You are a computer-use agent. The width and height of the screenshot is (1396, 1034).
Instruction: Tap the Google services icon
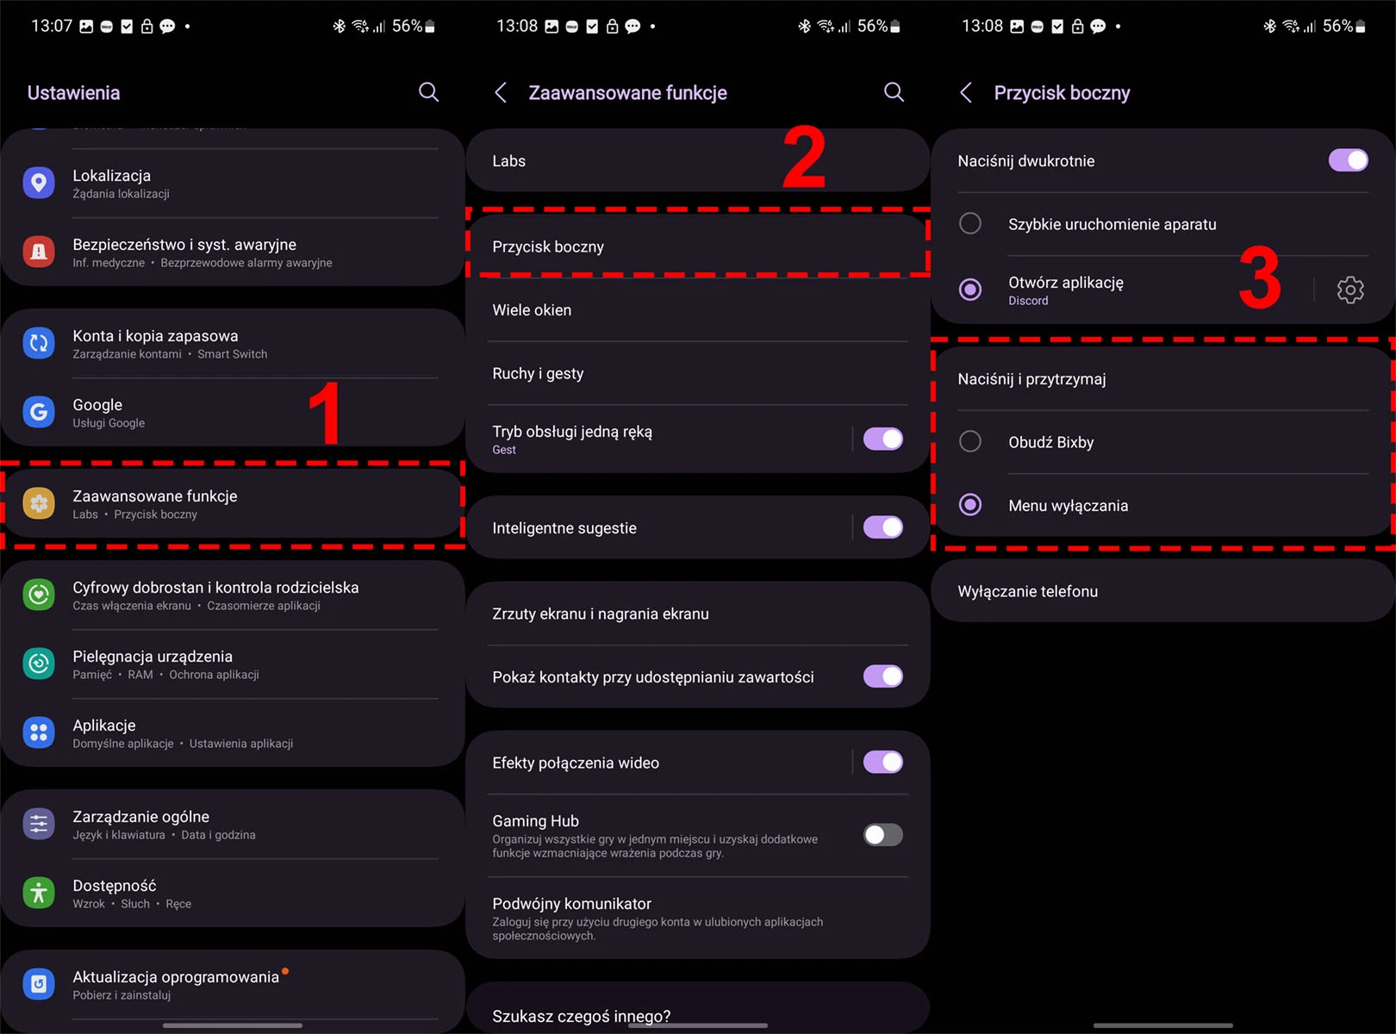pos(39,412)
